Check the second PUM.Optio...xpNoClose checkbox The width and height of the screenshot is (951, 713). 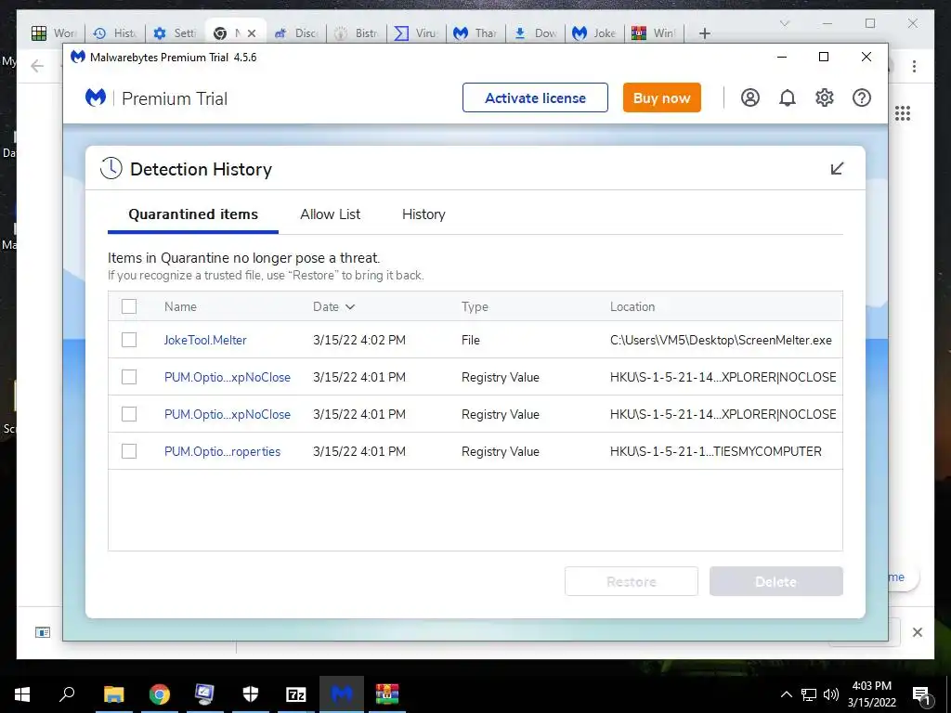(x=128, y=414)
